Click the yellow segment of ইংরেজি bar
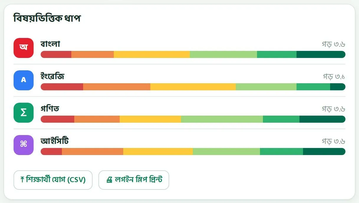The width and height of the screenshot is (359, 203). point(193,87)
